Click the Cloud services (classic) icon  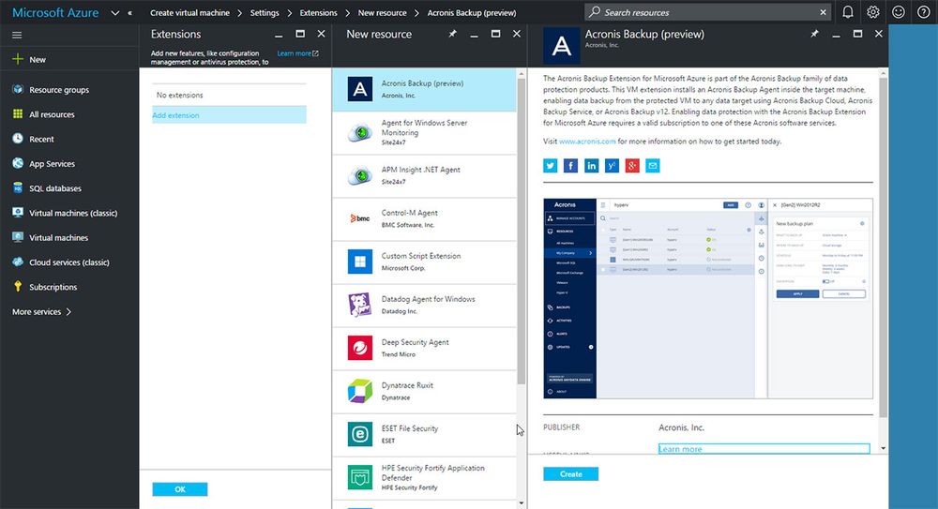[18, 262]
